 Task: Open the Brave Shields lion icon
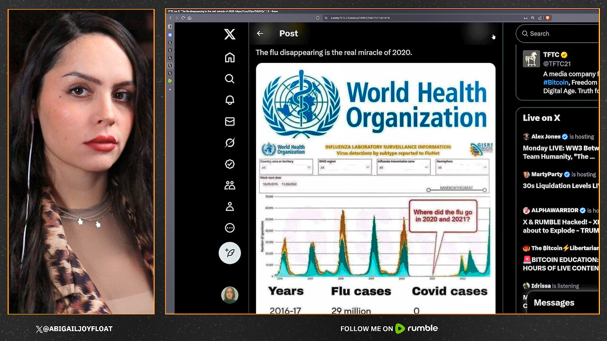pyautogui.click(x=547, y=18)
